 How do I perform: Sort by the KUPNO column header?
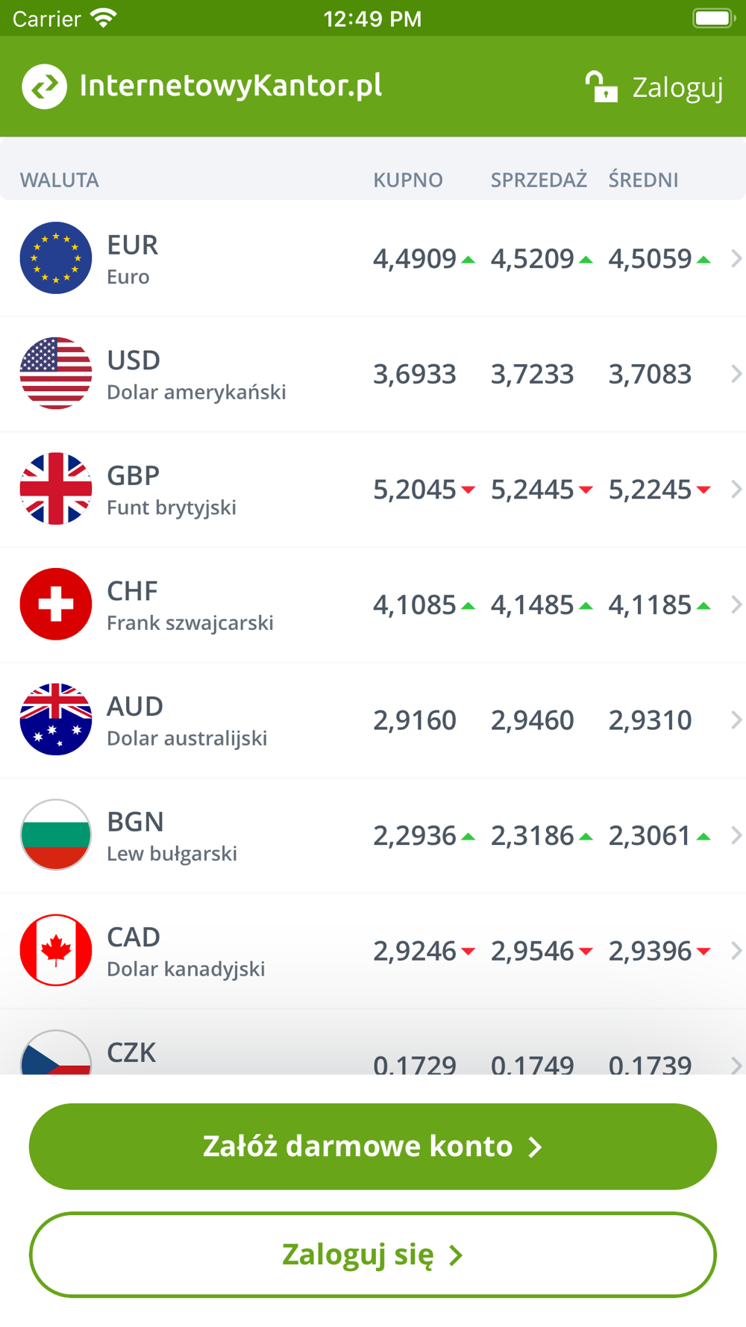click(x=408, y=180)
